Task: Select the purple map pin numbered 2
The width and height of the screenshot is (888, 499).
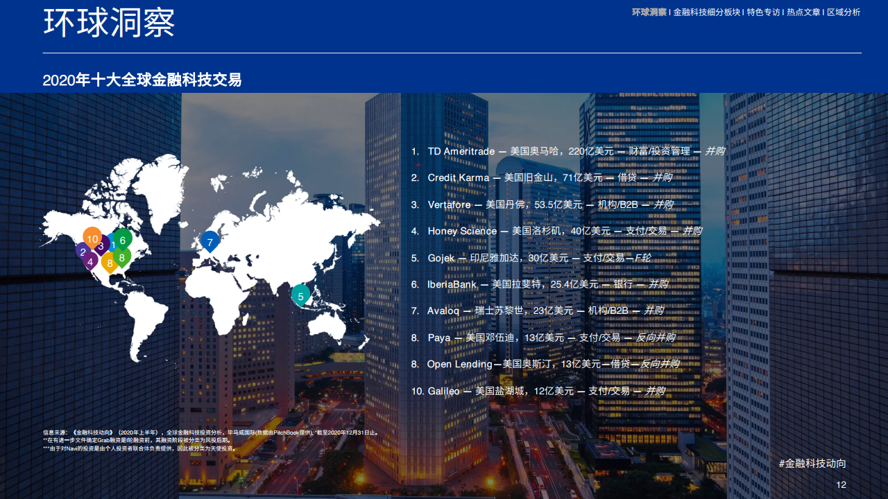Action: (x=83, y=252)
